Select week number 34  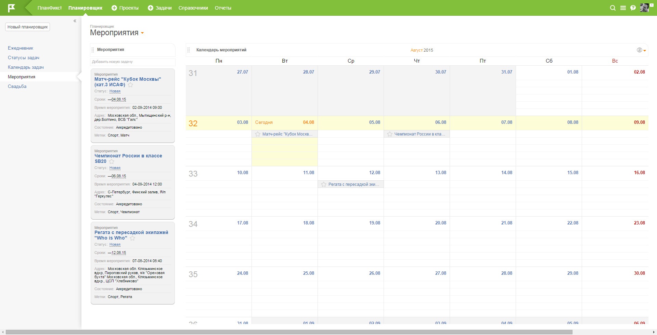[193, 224]
